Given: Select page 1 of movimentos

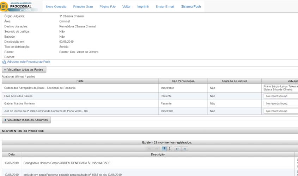Looking at the screenshot, I should [164, 149].
